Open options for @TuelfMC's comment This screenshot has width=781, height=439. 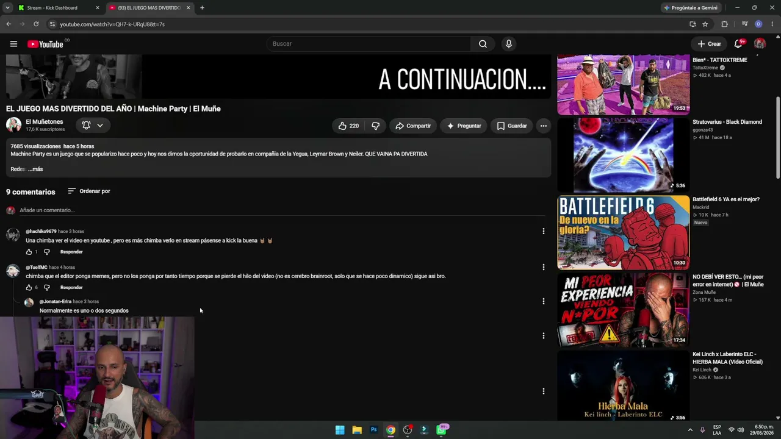point(543,267)
